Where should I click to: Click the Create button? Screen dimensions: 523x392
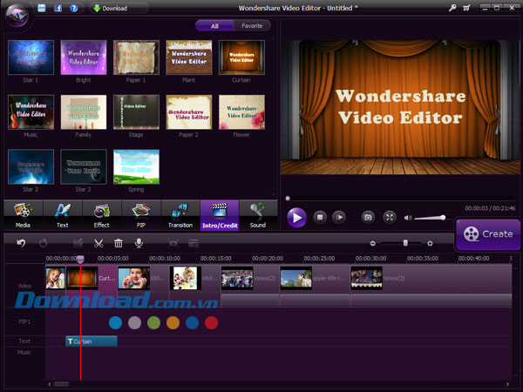(x=488, y=233)
